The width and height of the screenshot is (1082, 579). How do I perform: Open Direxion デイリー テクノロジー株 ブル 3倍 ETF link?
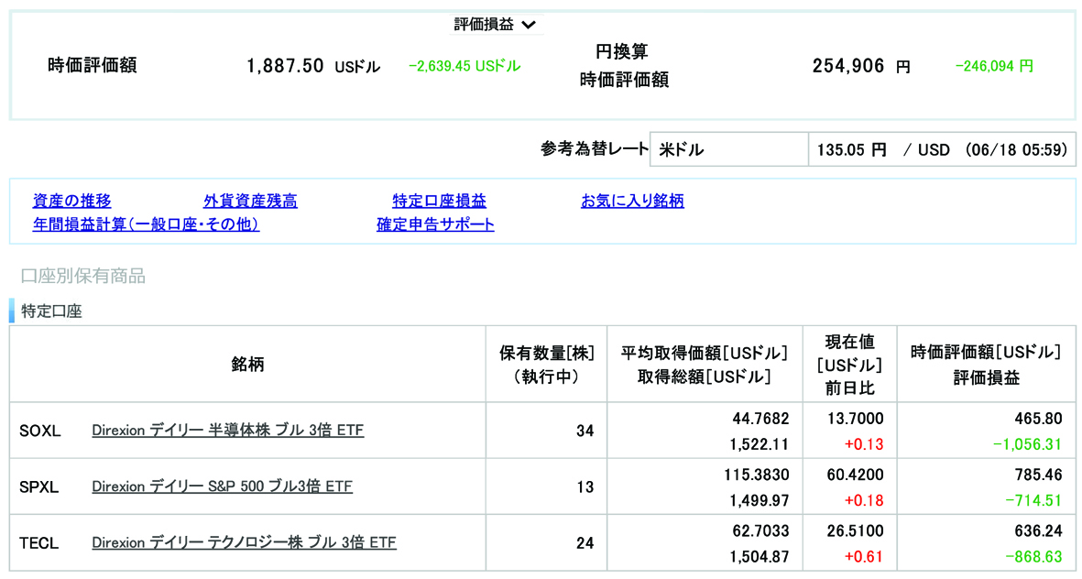click(245, 542)
